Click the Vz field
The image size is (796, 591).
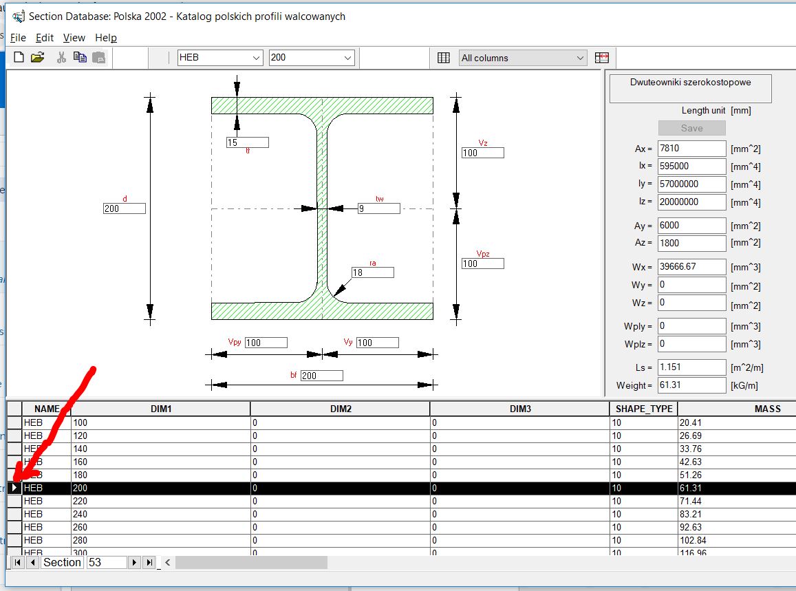[x=483, y=153]
